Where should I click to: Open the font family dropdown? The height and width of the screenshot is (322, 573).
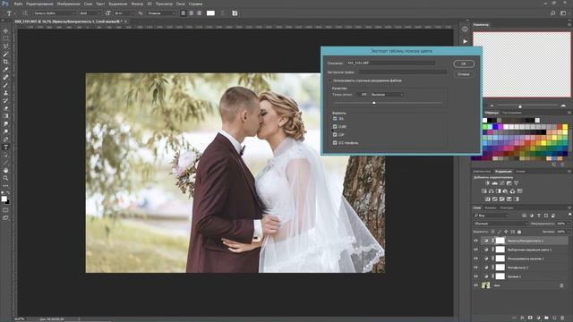pos(55,13)
